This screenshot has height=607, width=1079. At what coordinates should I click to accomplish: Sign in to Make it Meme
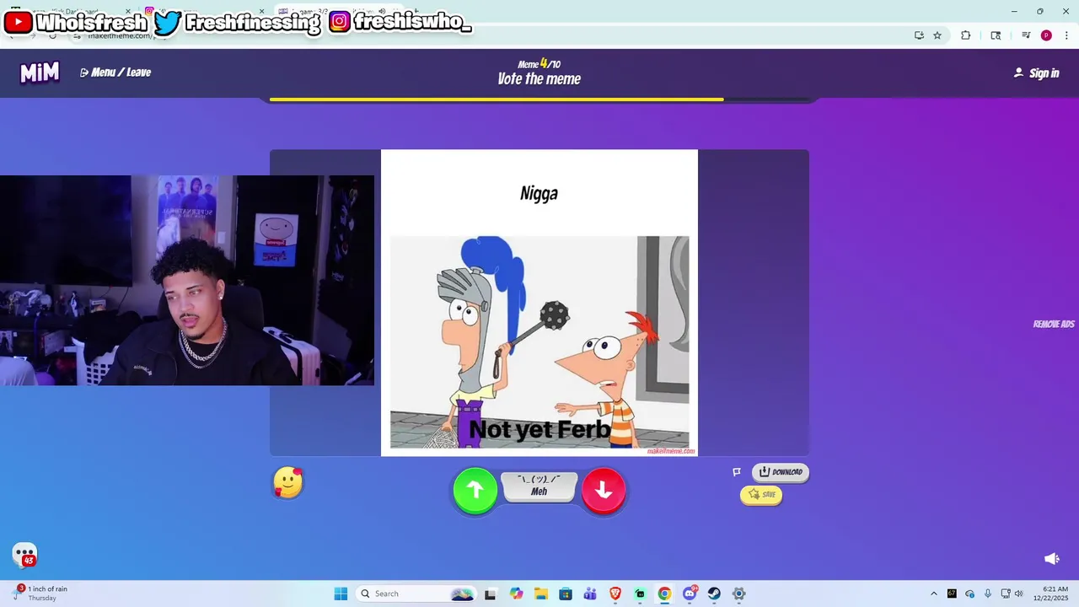coord(1036,73)
